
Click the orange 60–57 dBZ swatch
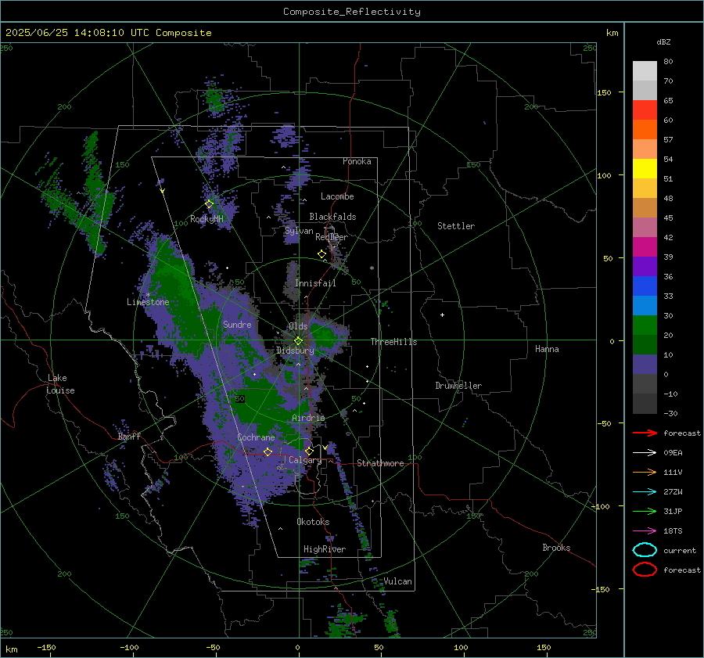point(645,130)
